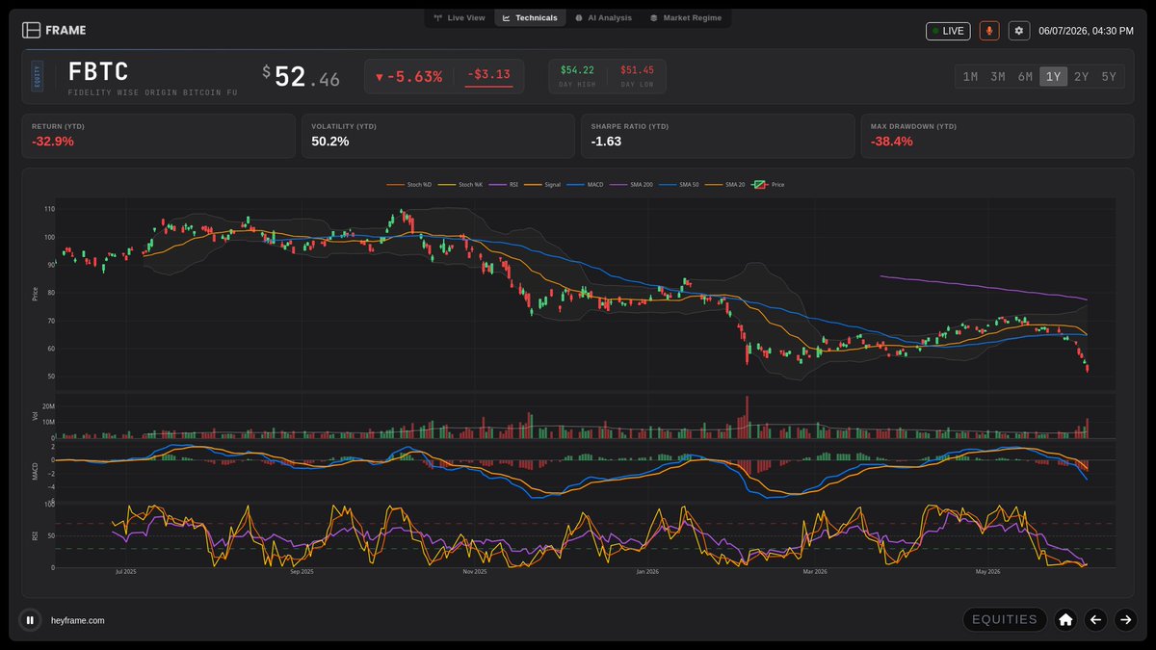Screen dimensions: 1156x650
Task: Click the Max Drawdown (YTD) card
Action: [997, 136]
